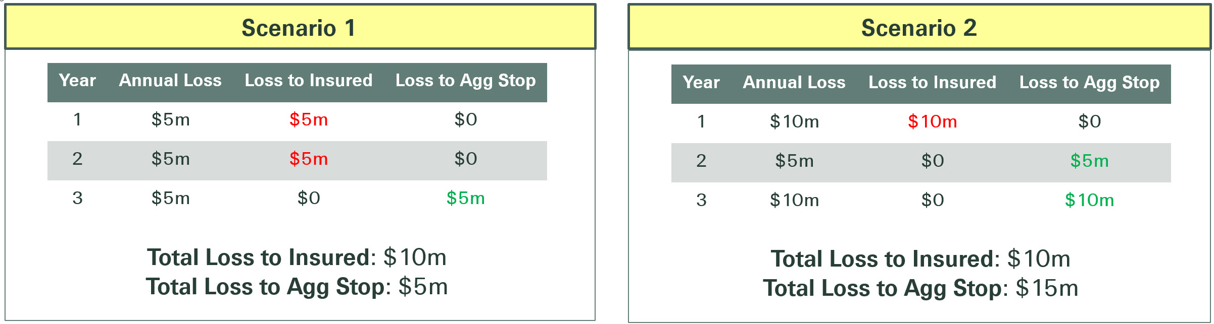The height and width of the screenshot is (324, 1214).
Task: Select red $10m loss to insured value
Action: (x=933, y=122)
